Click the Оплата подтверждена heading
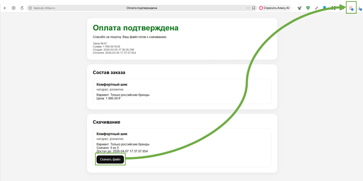Screen dimensions: 363x181 [136, 28]
